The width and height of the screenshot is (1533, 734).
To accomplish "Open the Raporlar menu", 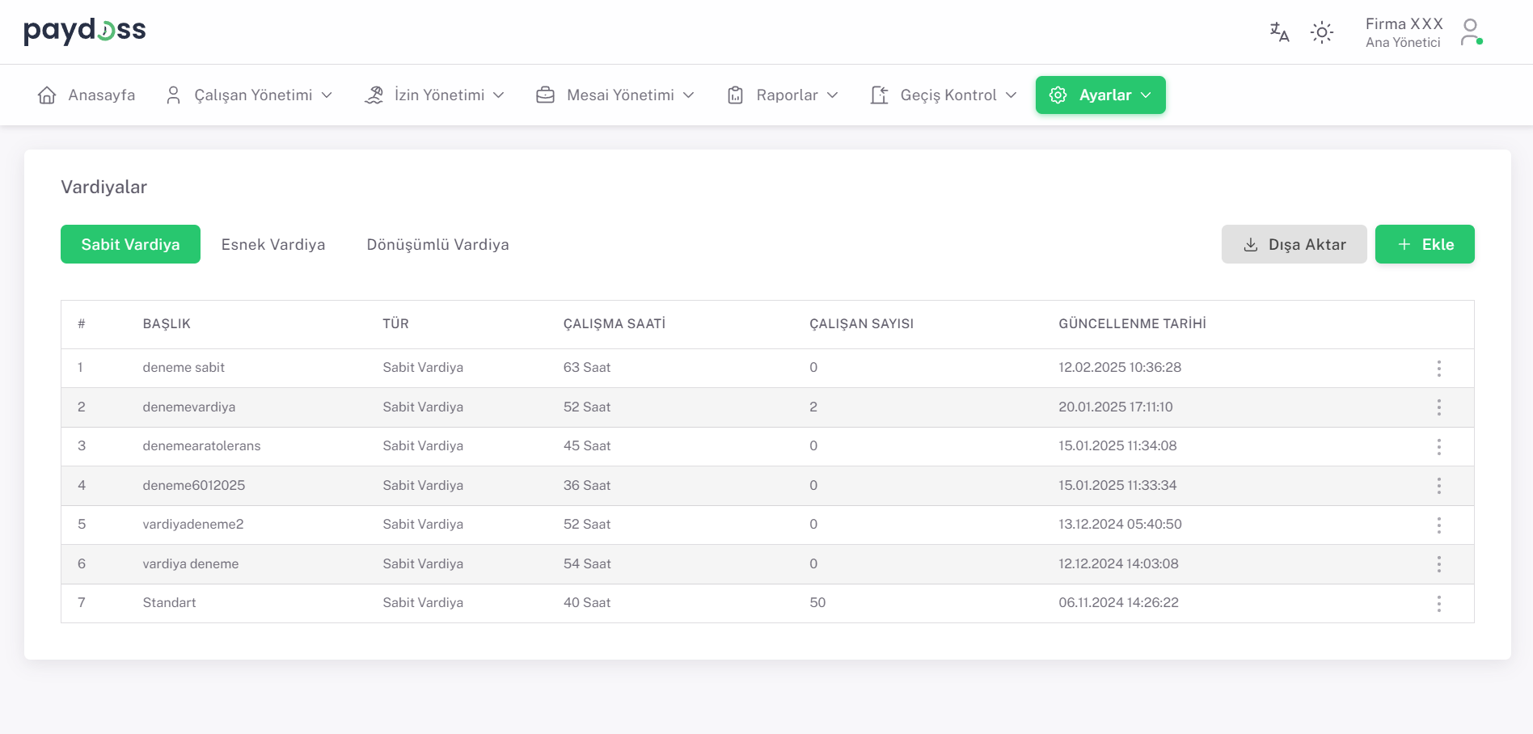I will [x=783, y=95].
